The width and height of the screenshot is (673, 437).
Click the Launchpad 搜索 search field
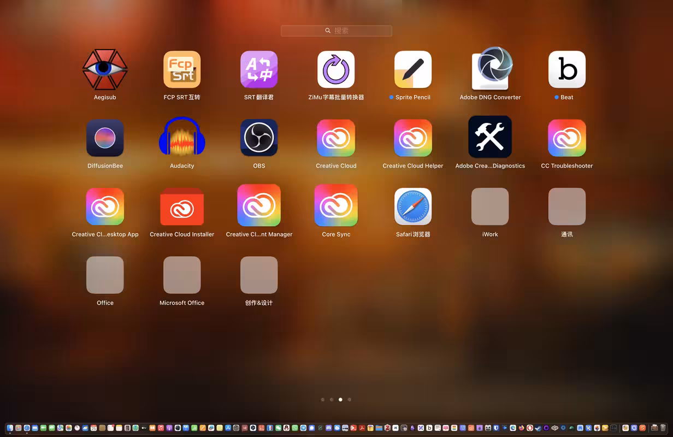[x=336, y=31]
